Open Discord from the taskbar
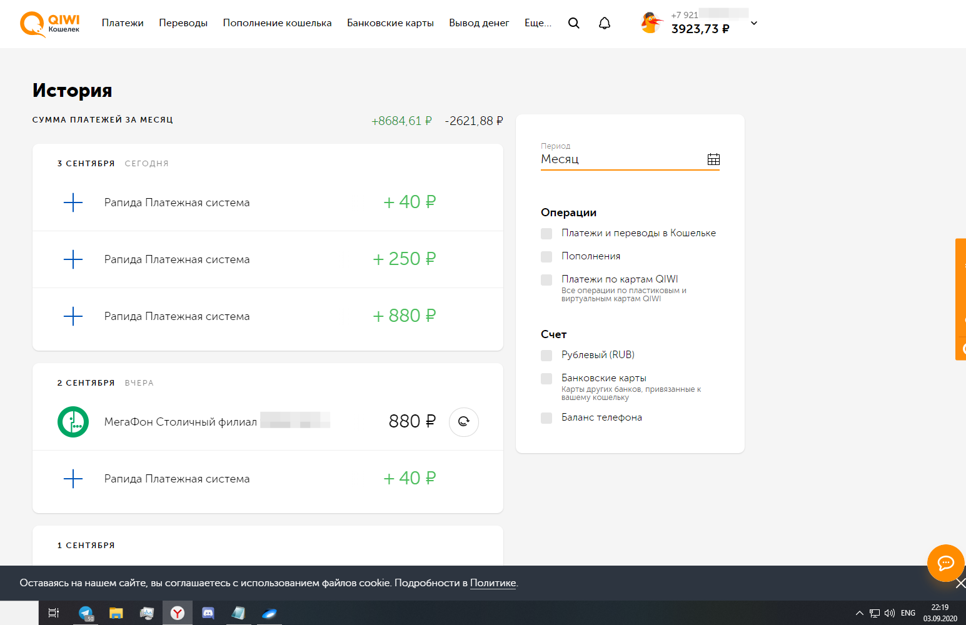This screenshot has width=966, height=625. 208,613
